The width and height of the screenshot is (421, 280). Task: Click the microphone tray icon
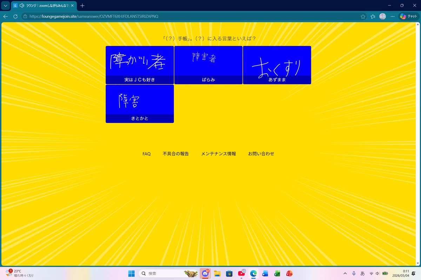tap(354, 273)
